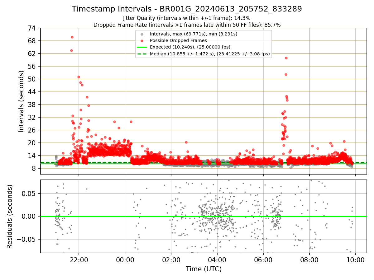The height and width of the screenshot is (280, 374).
Task: Click the 'Dropped Frame Rate' 85.7% subtitle line
Action: coord(187,25)
